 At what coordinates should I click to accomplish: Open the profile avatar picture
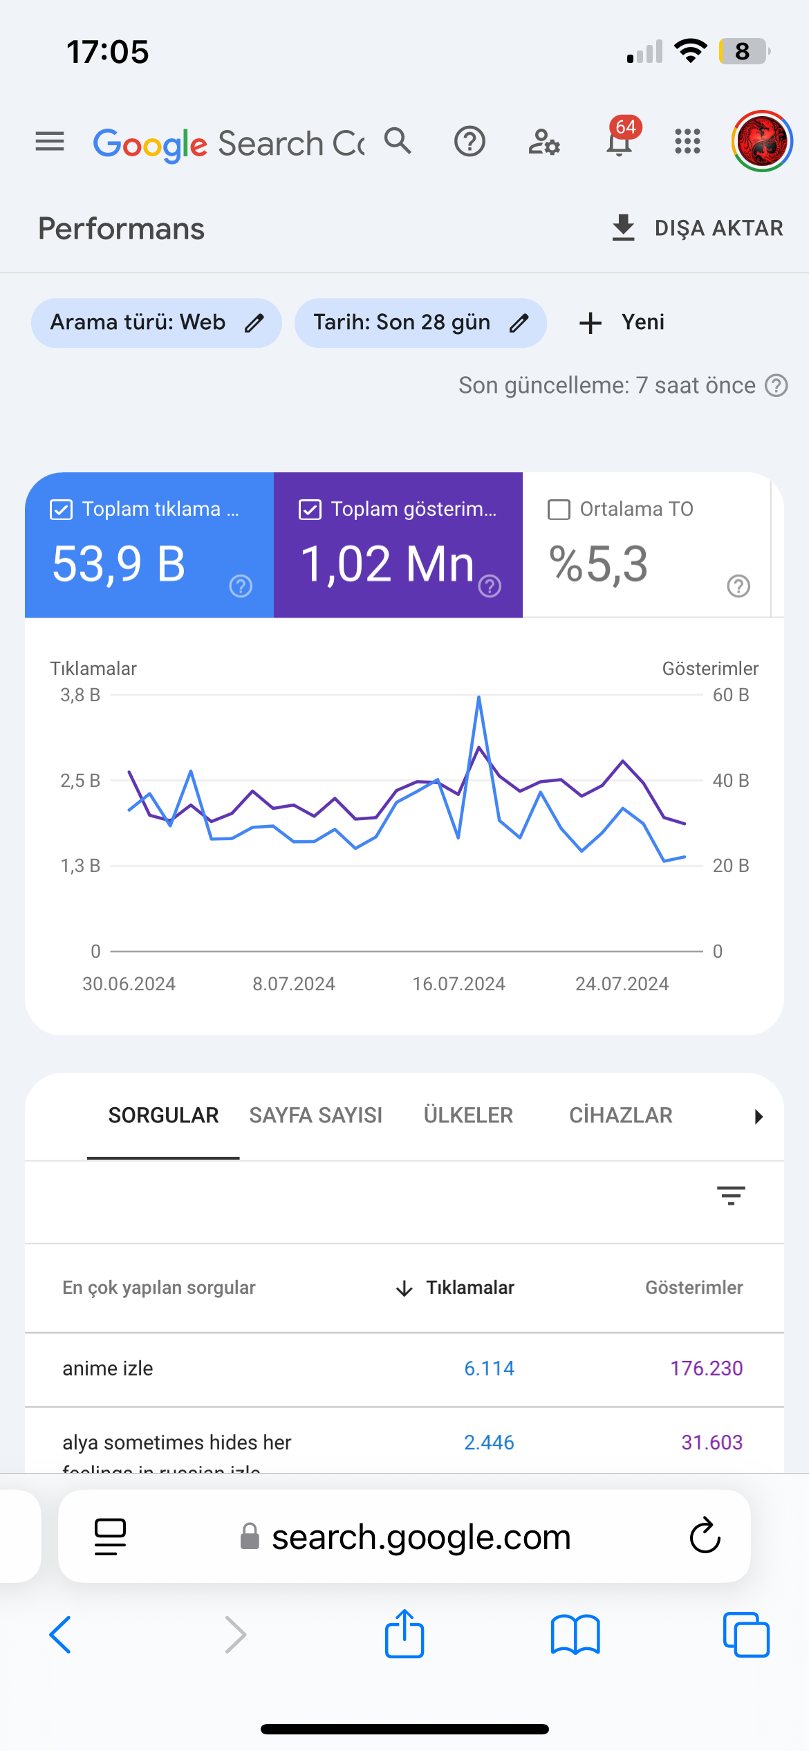click(x=762, y=141)
